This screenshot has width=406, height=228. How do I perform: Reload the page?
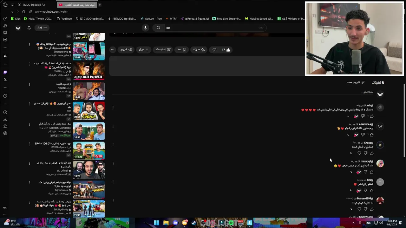pyautogui.click(x=23, y=12)
